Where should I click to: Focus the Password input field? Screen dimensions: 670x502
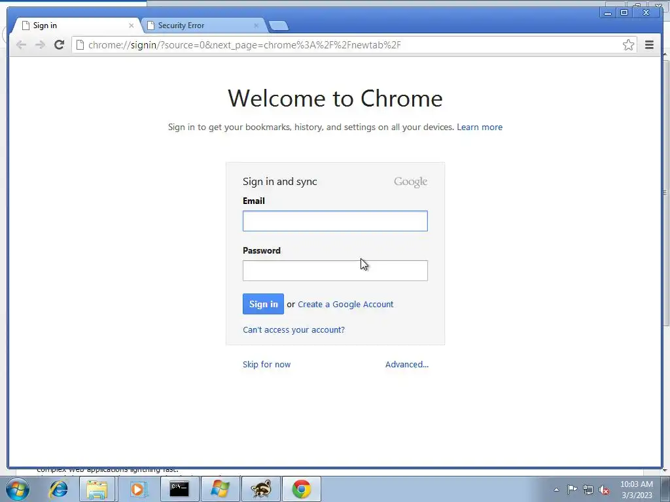[x=335, y=271]
